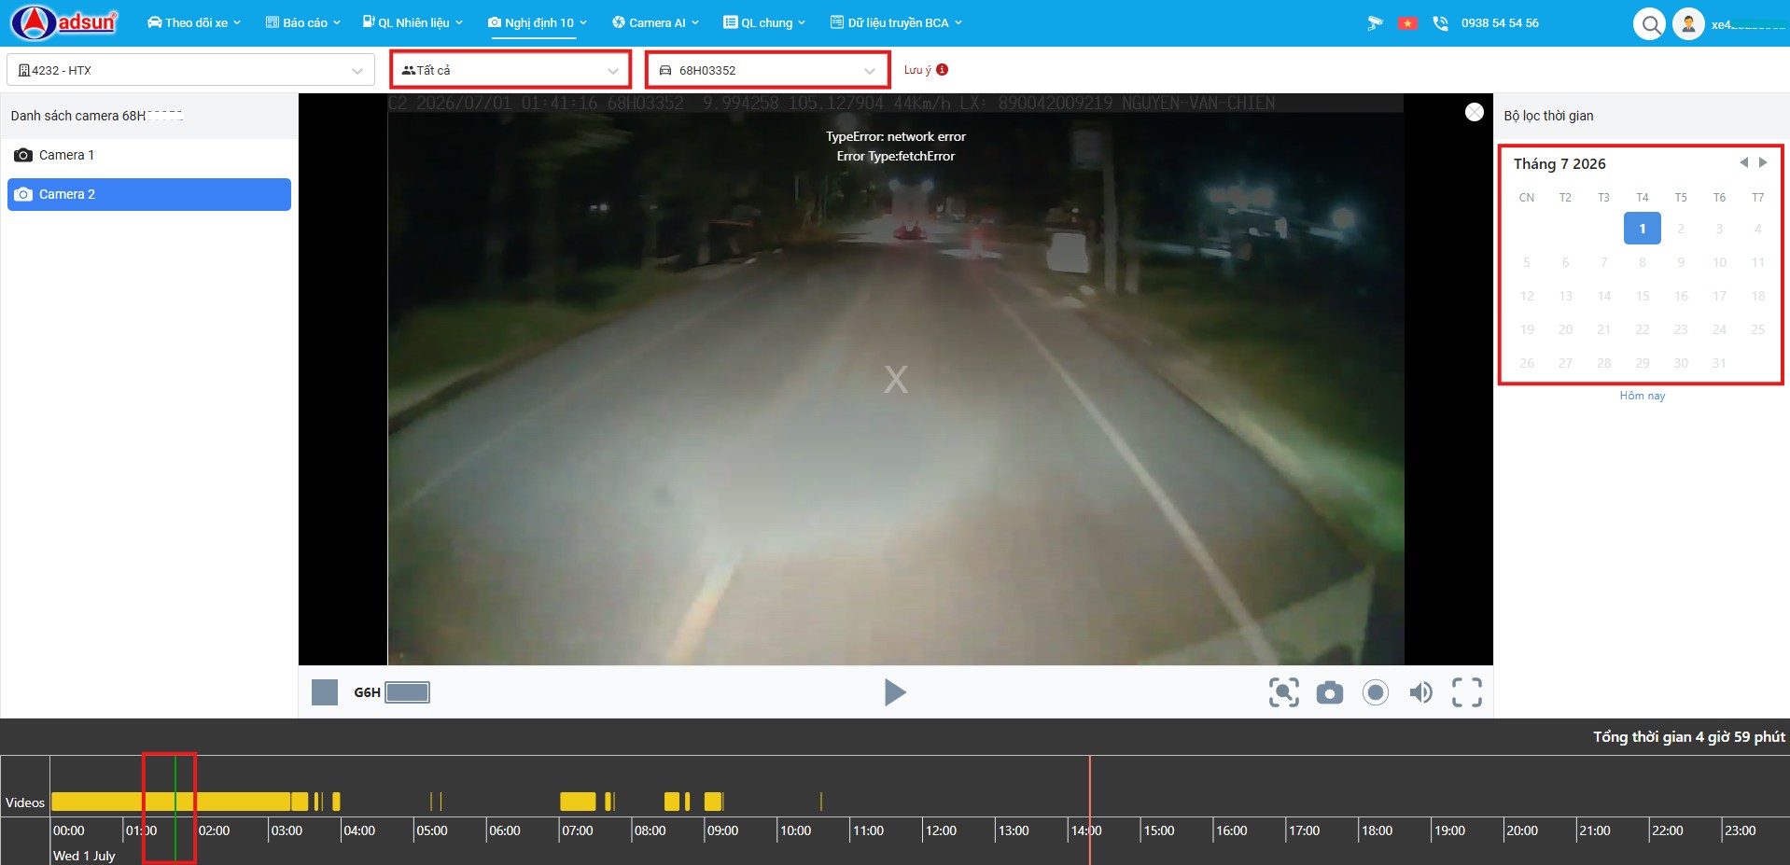Open the Theo dõi xe menu

(194, 22)
